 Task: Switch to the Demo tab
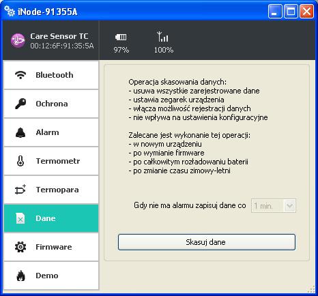coord(51,276)
